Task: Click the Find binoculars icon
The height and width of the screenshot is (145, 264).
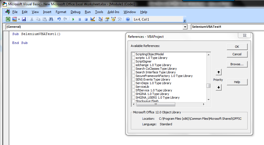Action: coord(51,19)
